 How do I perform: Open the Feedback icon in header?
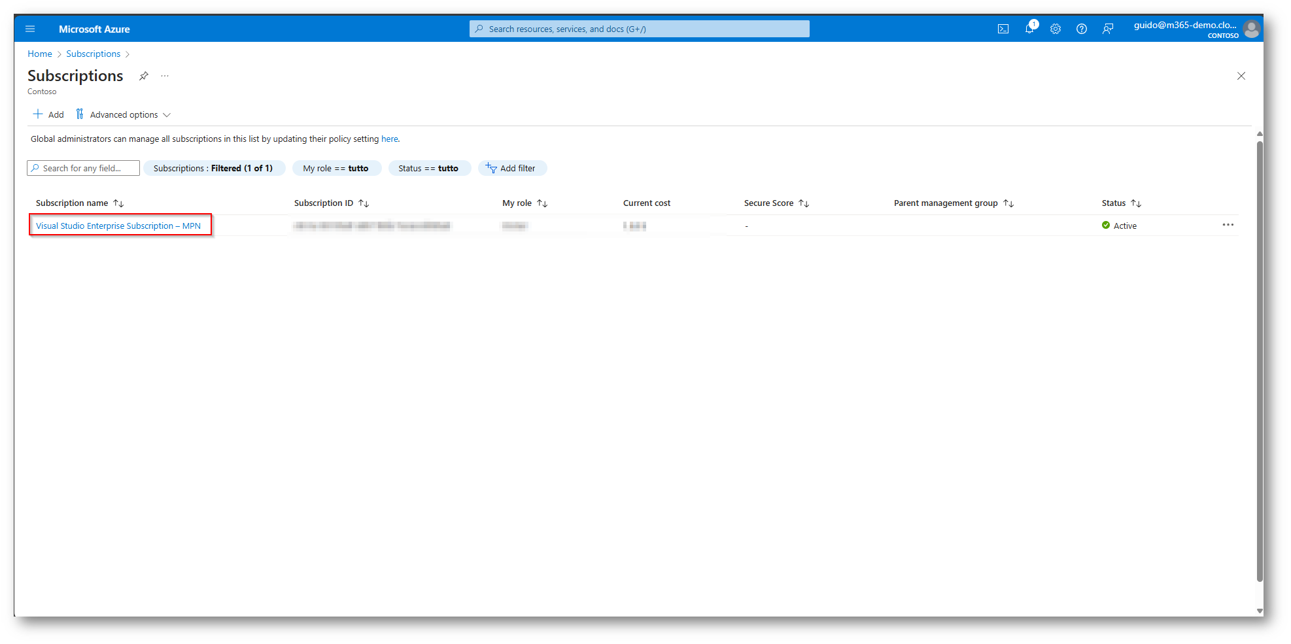pos(1108,29)
